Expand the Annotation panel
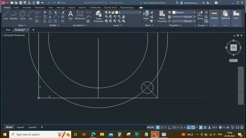 (80, 25)
